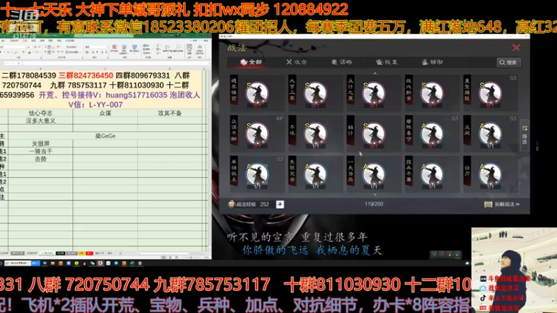
Task: Click the 战法经验 scroll icon
Action: (x=231, y=204)
